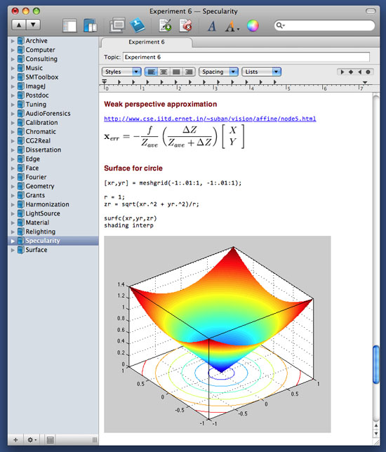Click the grid view icon in sidebar footer
The height and width of the screenshot is (452, 386).
50,440
